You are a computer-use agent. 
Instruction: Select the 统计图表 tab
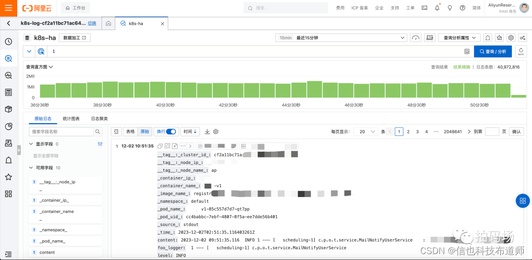pos(71,119)
